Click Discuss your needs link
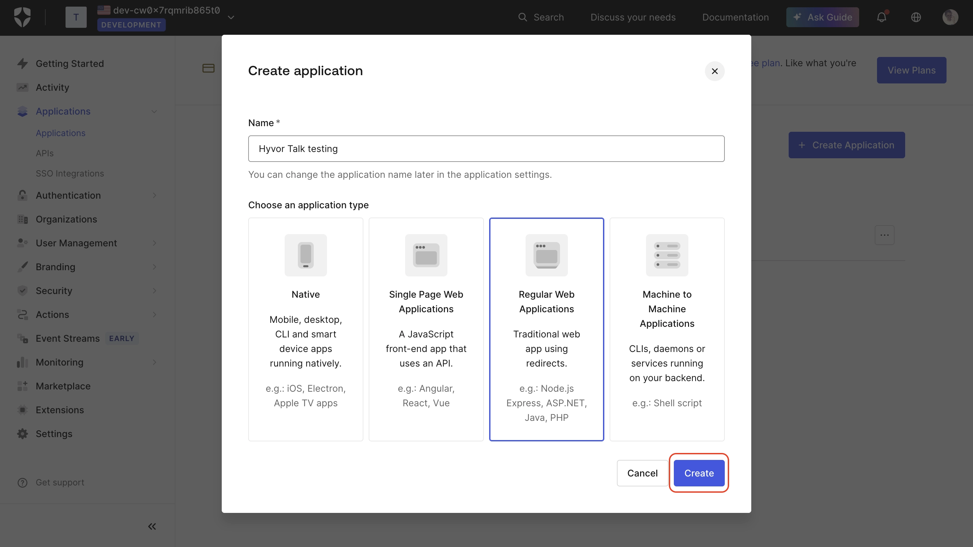This screenshot has width=973, height=547. point(633,18)
